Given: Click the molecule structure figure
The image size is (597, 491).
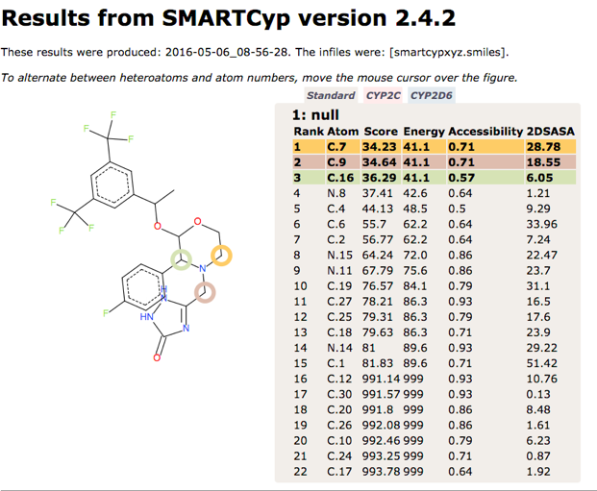Looking at the screenshot, I should [x=141, y=236].
